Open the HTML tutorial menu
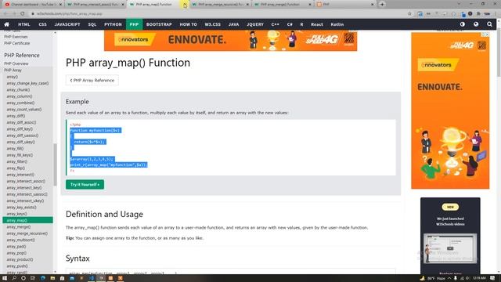This screenshot has height=282, width=501. (24, 24)
